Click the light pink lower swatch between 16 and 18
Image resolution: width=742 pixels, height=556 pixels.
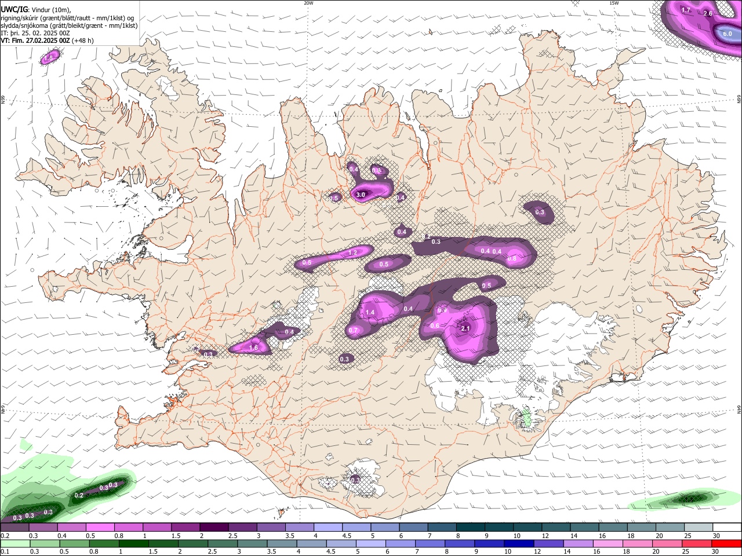tap(608, 543)
